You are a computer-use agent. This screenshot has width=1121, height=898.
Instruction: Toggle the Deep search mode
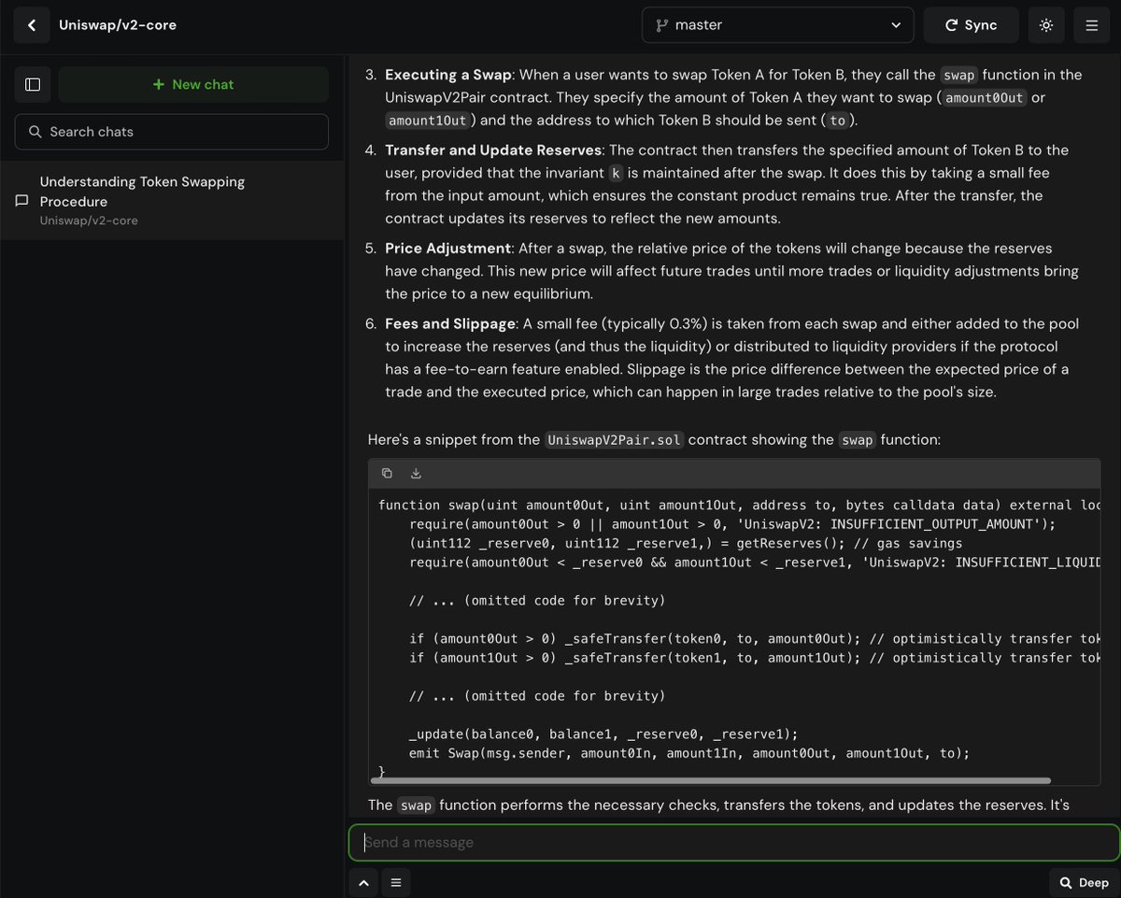click(x=1083, y=882)
